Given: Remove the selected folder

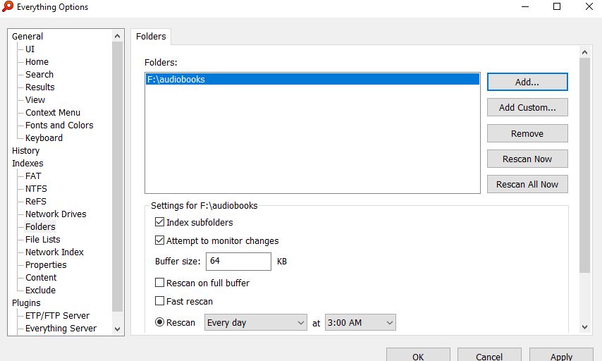Looking at the screenshot, I should pyautogui.click(x=527, y=134).
